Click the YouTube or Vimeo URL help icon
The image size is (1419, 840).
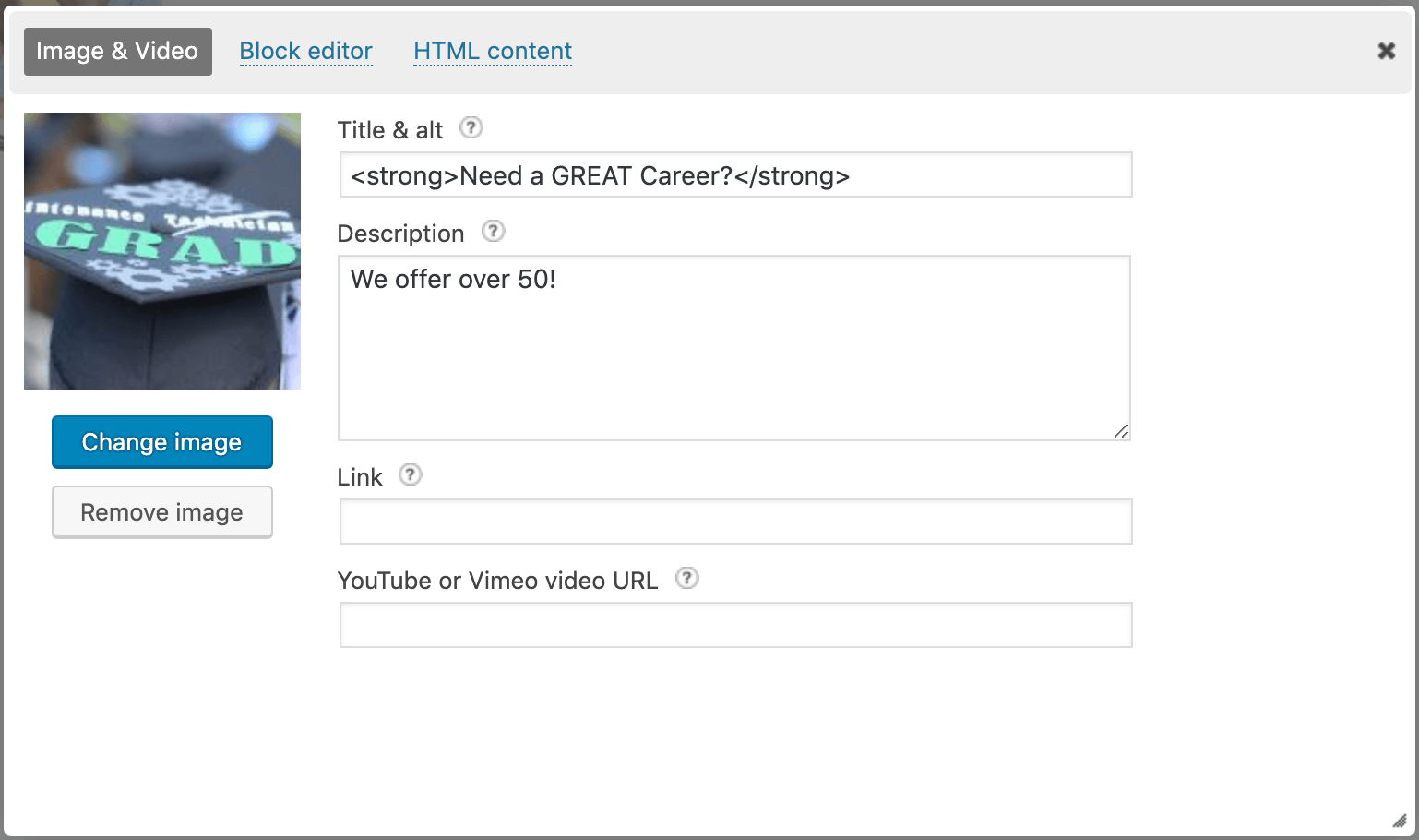(687, 578)
